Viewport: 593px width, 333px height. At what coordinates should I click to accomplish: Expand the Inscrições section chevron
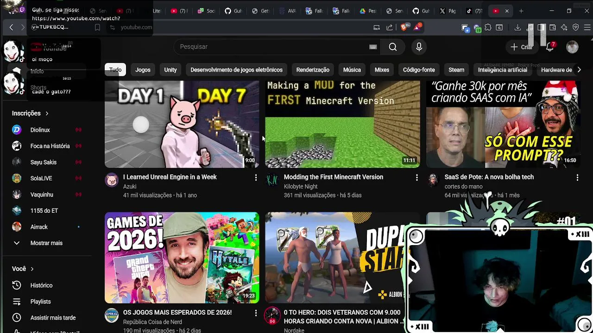[47, 113]
